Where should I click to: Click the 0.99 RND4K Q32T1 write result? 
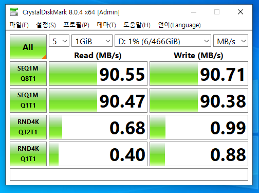199,127
